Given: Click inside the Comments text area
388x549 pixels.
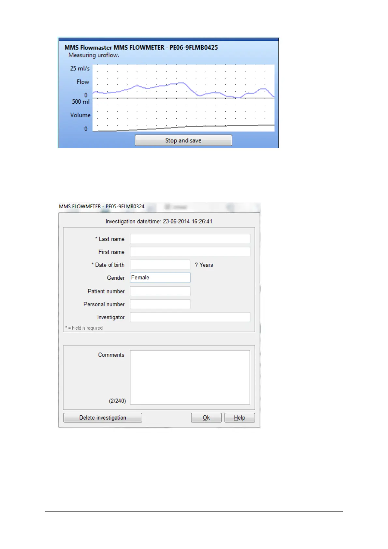Looking at the screenshot, I should [x=190, y=377].
